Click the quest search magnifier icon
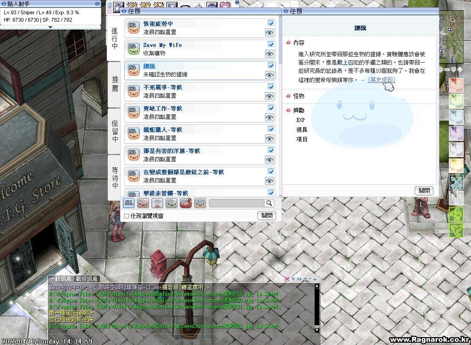Image resolution: width=471 pixels, height=345 pixels. coord(269,203)
